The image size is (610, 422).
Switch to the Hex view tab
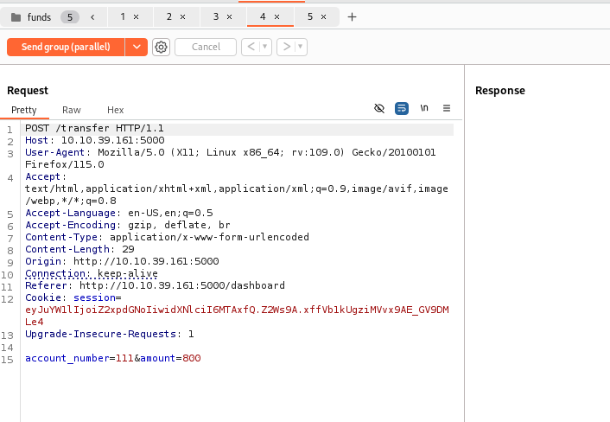coord(116,110)
